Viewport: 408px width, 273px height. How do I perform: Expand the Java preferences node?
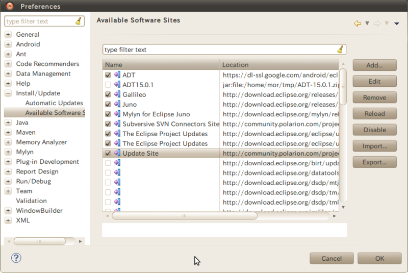8,122
